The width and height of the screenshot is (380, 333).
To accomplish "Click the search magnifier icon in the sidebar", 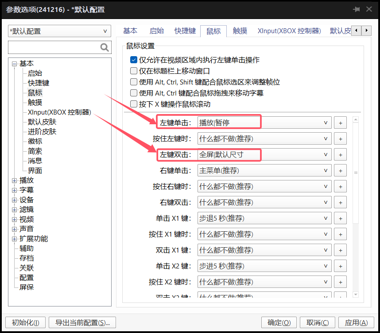I will coord(105,47).
